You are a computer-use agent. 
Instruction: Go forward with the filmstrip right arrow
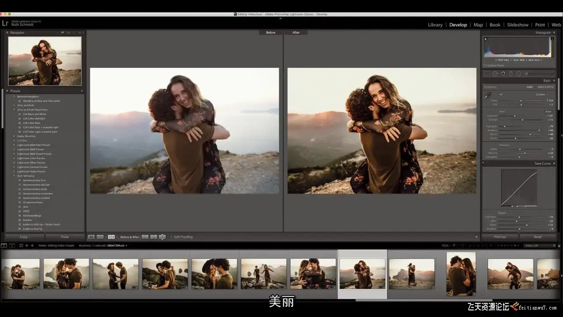pyautogui.click(x=32, y=245)
